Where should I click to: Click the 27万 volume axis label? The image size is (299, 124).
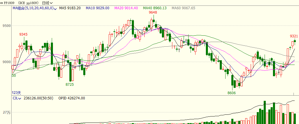coord(7,113)
